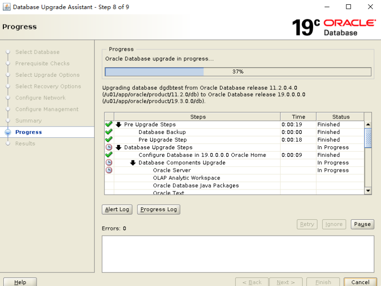The image size is (381, 286).
Task: Click the Oracle 19c Database logo
Action: click(x=334, y=27)
